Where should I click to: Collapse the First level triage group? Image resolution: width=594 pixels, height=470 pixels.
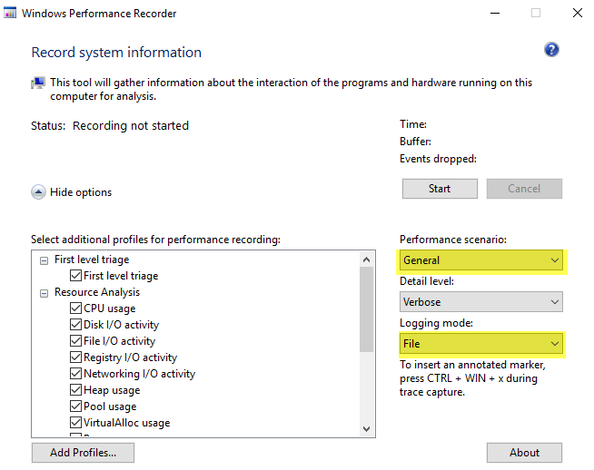click(45, 260)
